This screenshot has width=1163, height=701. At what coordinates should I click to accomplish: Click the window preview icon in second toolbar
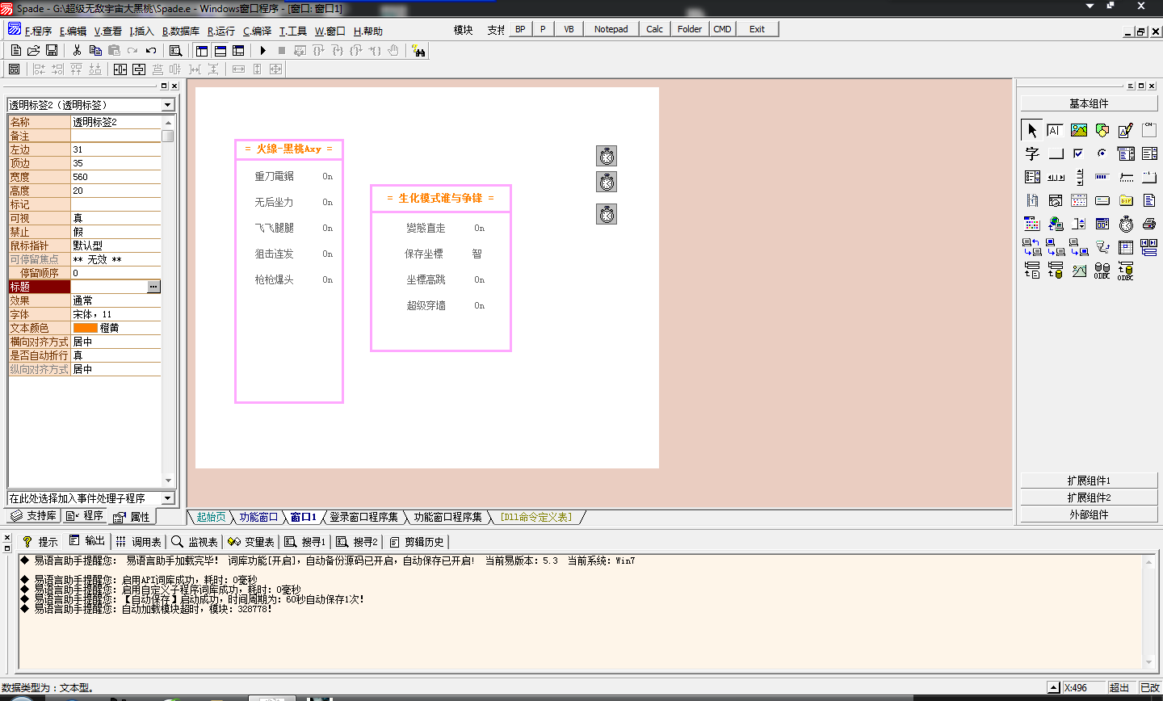[14, 69]
